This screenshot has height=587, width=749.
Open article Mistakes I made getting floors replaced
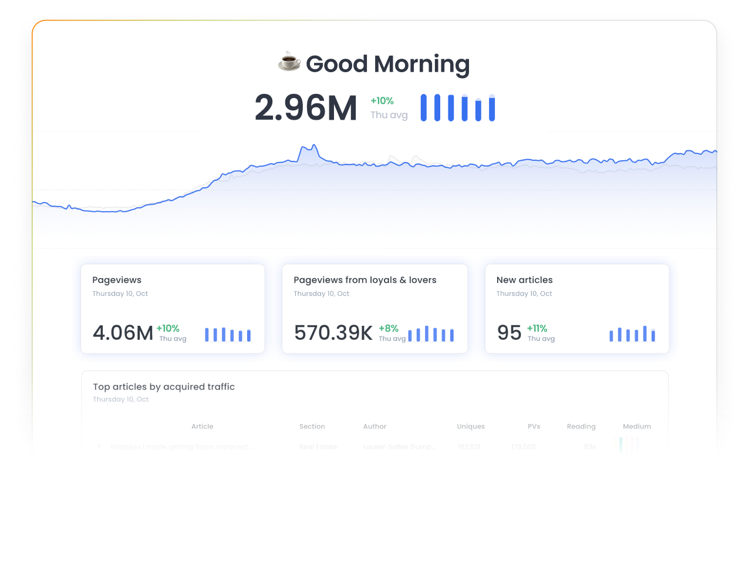(x=182, y=447)
